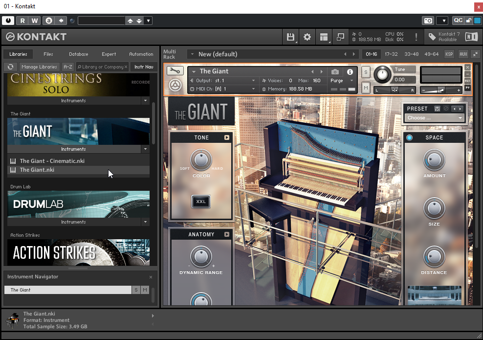The width and height of the screenshot is (483, 340).
Task: Click the Tune knob
Action: 382,74
